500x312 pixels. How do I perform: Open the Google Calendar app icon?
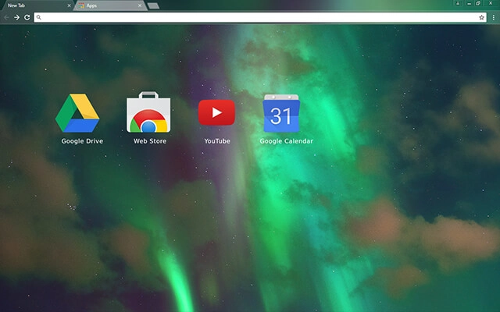(281, 113)
